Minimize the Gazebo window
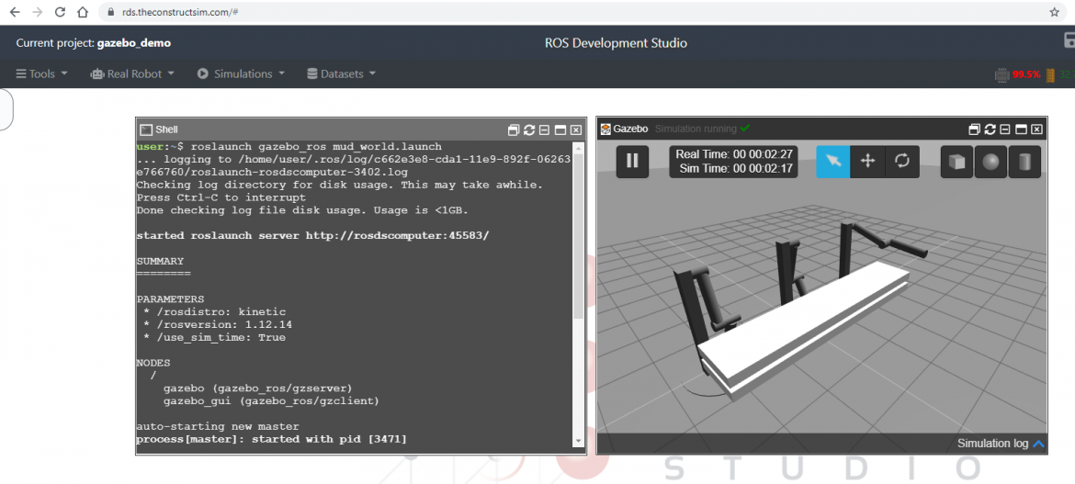This screenshot has height=484, width=1075. (x=1005, y=129)
